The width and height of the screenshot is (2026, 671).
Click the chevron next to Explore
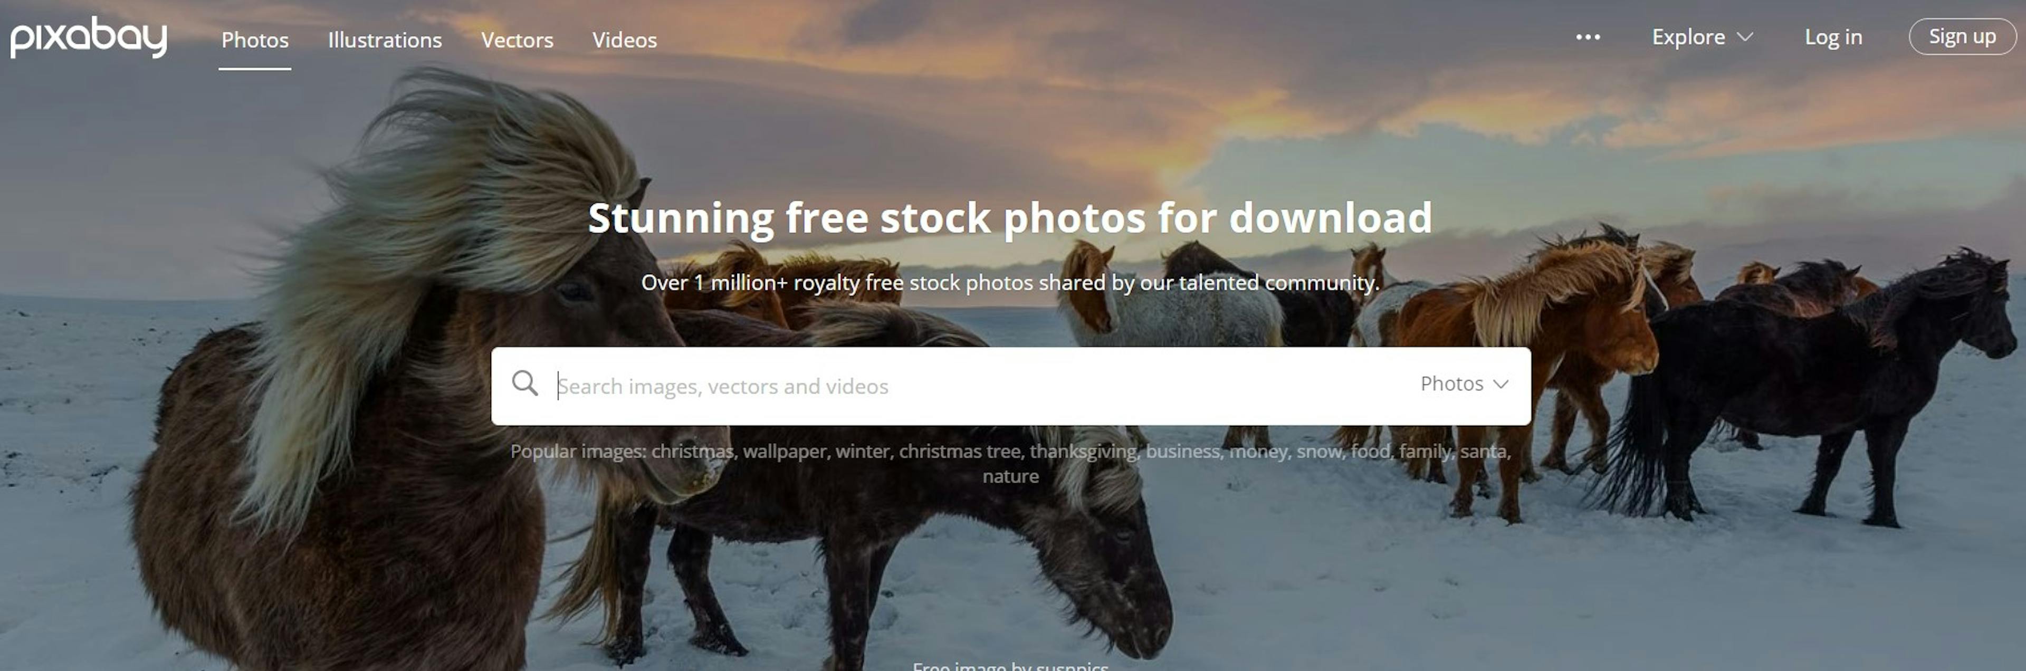1744,37
